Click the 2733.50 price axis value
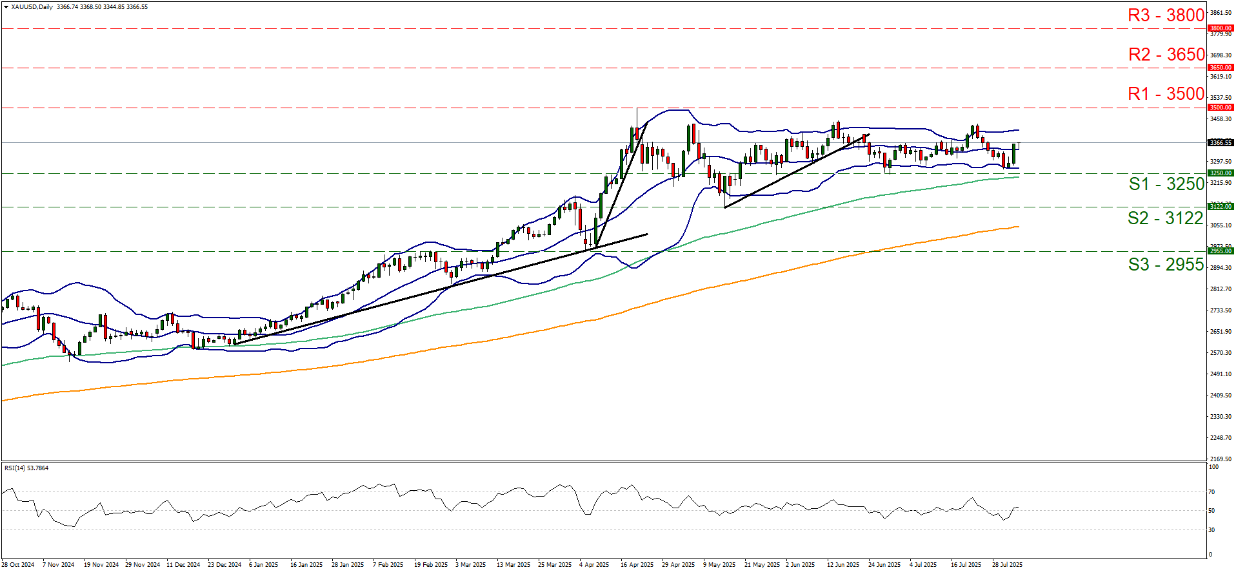The height and width of the screenshot is (572, 1236). pos(1220,310)
